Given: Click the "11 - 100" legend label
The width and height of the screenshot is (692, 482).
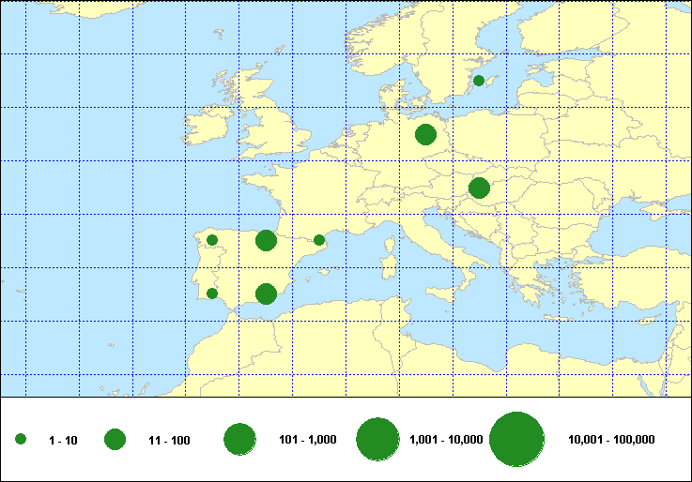Looking at the screenshot, I should pos(170,440).
